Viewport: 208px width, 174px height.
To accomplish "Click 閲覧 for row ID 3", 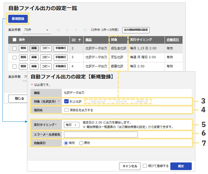I will tap(23, 57).
